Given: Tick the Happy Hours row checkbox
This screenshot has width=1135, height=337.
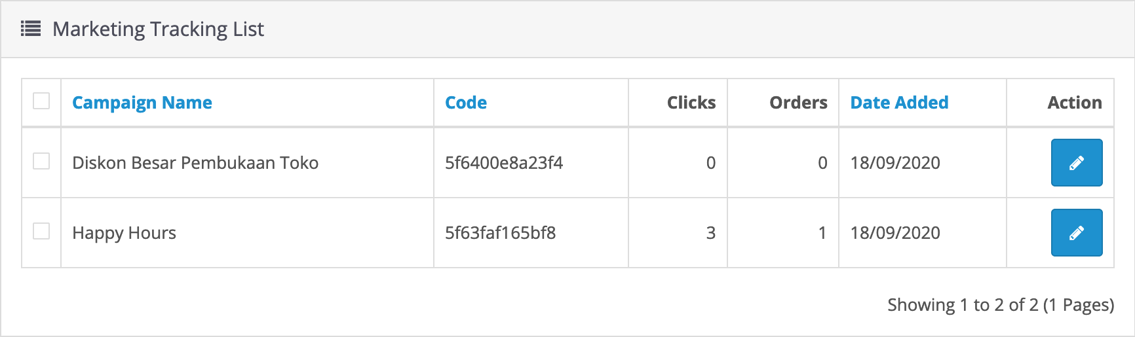Looking at the screenshot, I should coord(41,231).
